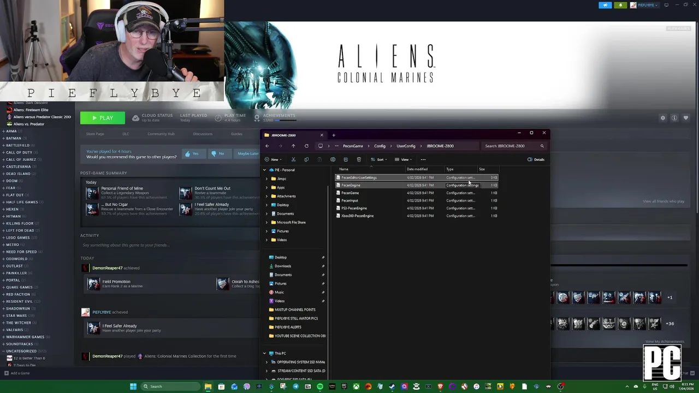Screen dimensions: 699x393
Task: Open the Store Page tab in Steam
Action: 95,134
